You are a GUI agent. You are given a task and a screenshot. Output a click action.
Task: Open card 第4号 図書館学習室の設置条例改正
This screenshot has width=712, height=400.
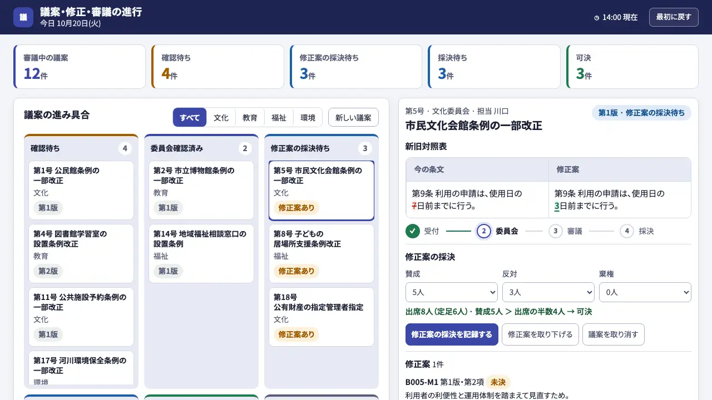tap(81, 254)
